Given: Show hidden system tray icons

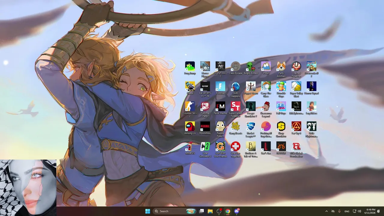Looking at the screenshot, I should click(x=326, y=211).
